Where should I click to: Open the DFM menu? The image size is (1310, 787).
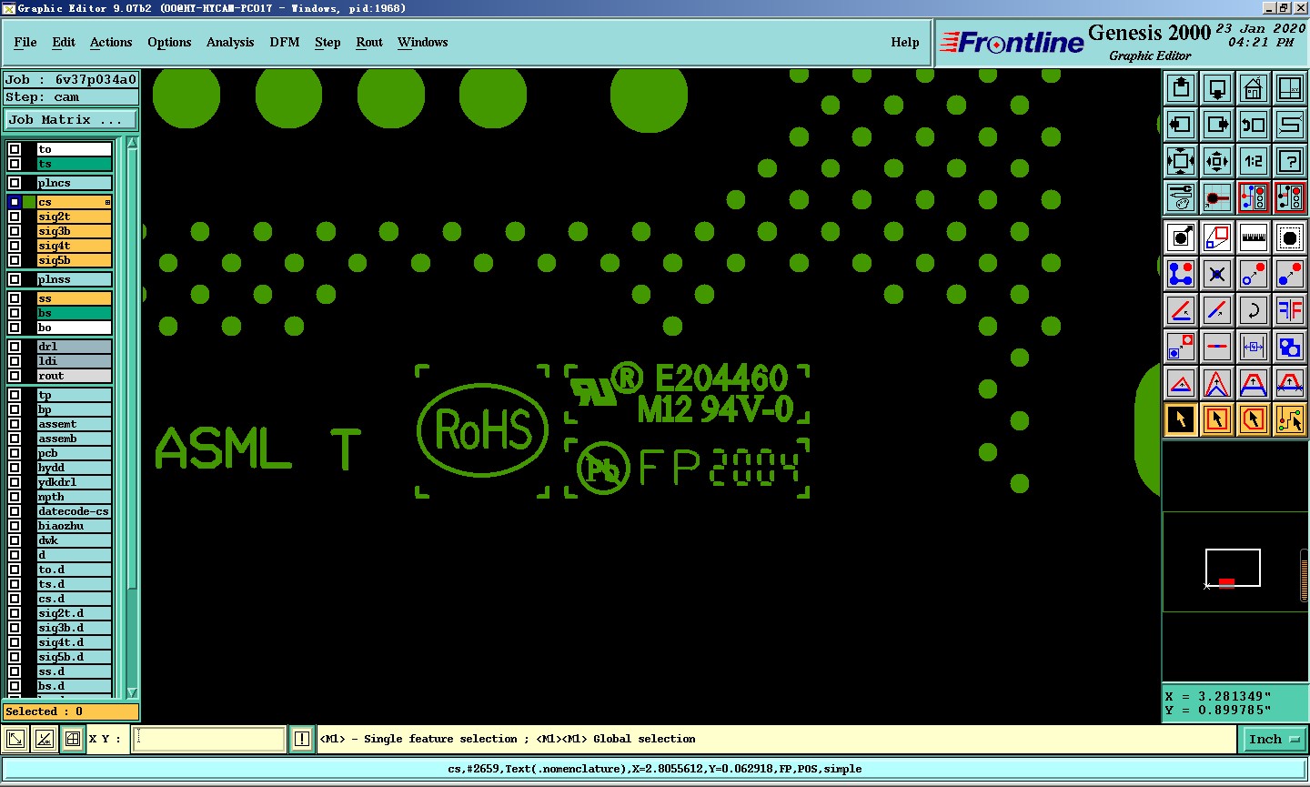click(x=285, y=42)
